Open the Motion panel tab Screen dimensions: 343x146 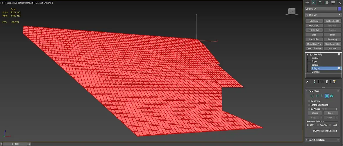tap(327, 3)
